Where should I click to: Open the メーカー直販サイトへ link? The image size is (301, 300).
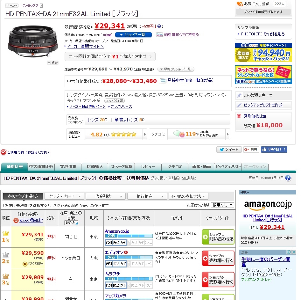[85, 46]
